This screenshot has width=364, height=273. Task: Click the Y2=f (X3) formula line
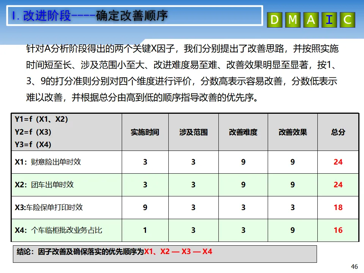(33, 132)
